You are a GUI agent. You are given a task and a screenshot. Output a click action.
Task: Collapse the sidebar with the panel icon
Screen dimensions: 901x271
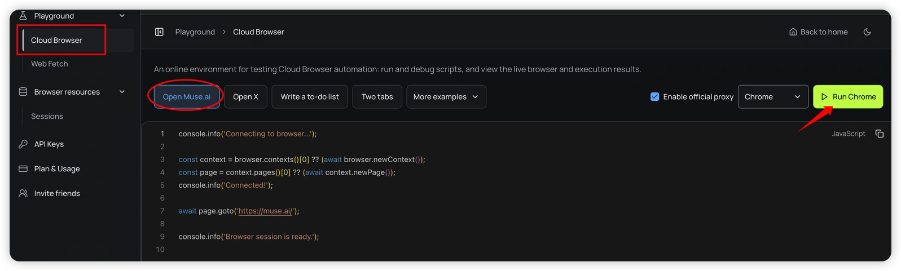(159, 32)
